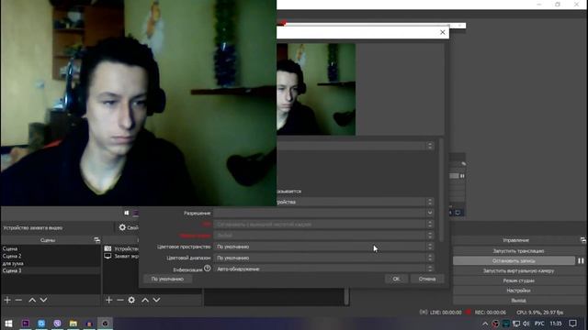This screenshot has width=588, height=330.
Task: Open the Windows notification center
Action: [572, 324]
